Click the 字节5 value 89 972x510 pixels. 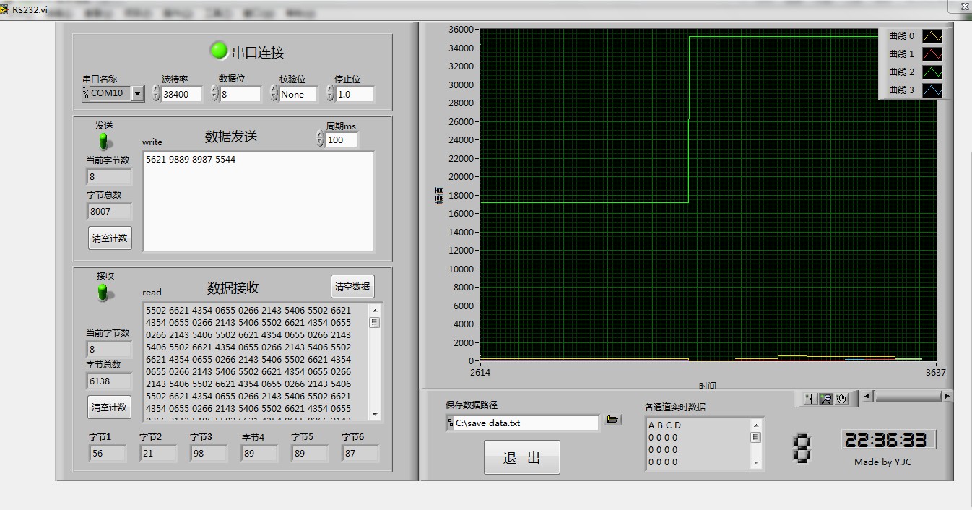[x=309, y=454]
